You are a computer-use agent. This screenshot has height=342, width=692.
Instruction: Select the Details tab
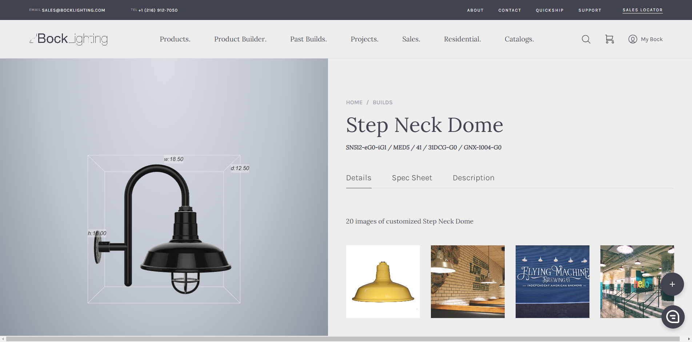(359, 178)
